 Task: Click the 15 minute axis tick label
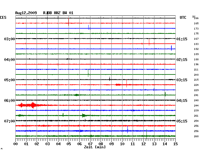(x=175, y=144)
